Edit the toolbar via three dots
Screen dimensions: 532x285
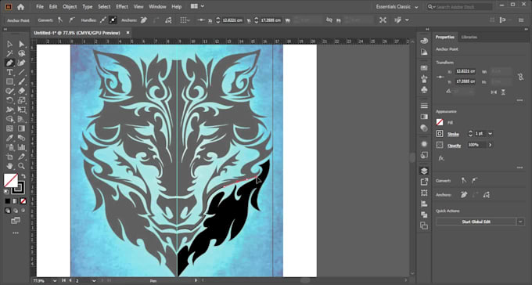(16, 233)
